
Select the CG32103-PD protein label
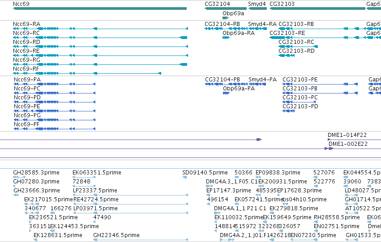point(300,106)
